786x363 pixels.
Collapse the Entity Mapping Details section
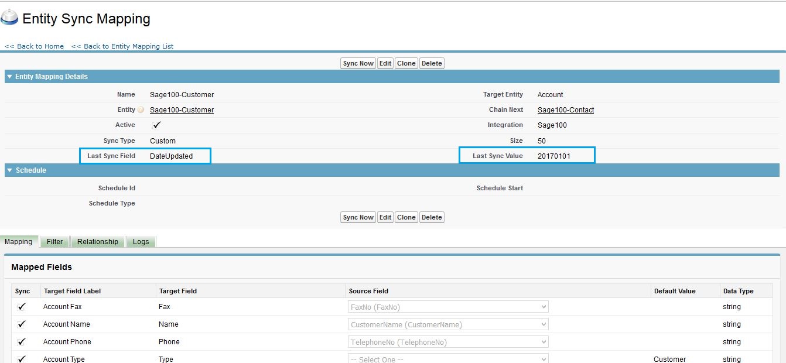(9, 77)
